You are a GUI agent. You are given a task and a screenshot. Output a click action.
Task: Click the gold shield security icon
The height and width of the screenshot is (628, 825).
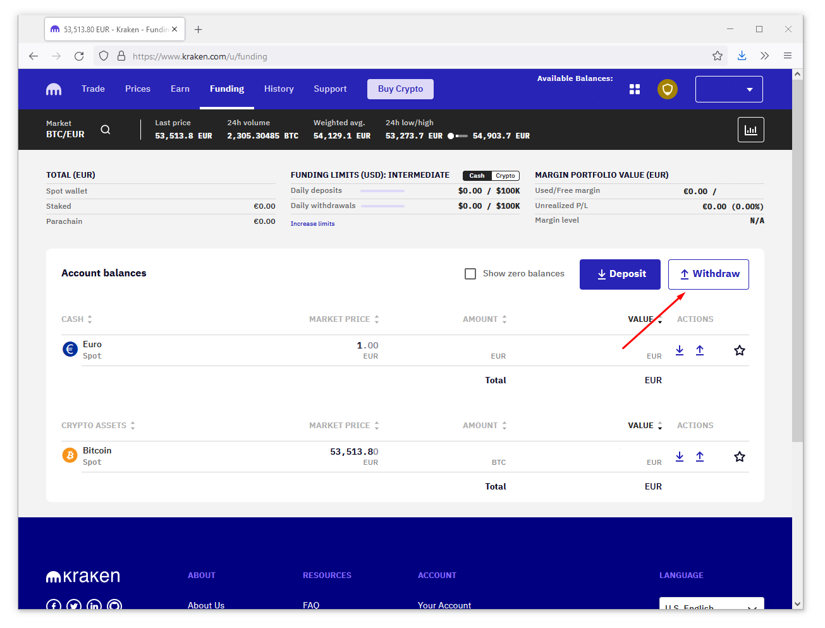pos(668,89)
